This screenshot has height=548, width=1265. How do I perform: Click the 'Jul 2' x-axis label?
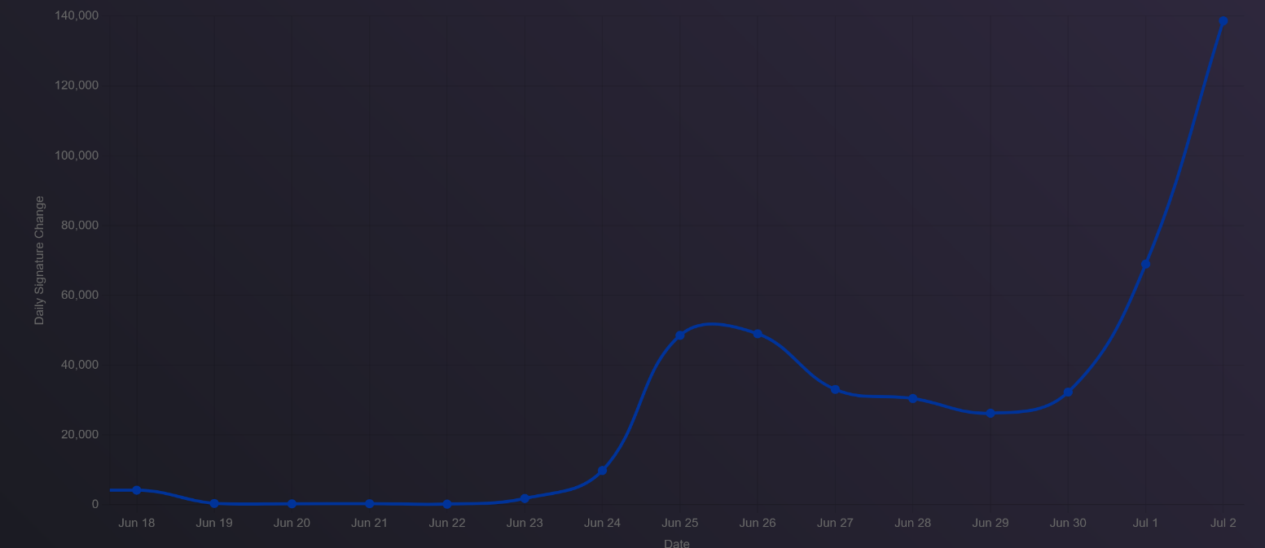click(x=1223, y=523)
